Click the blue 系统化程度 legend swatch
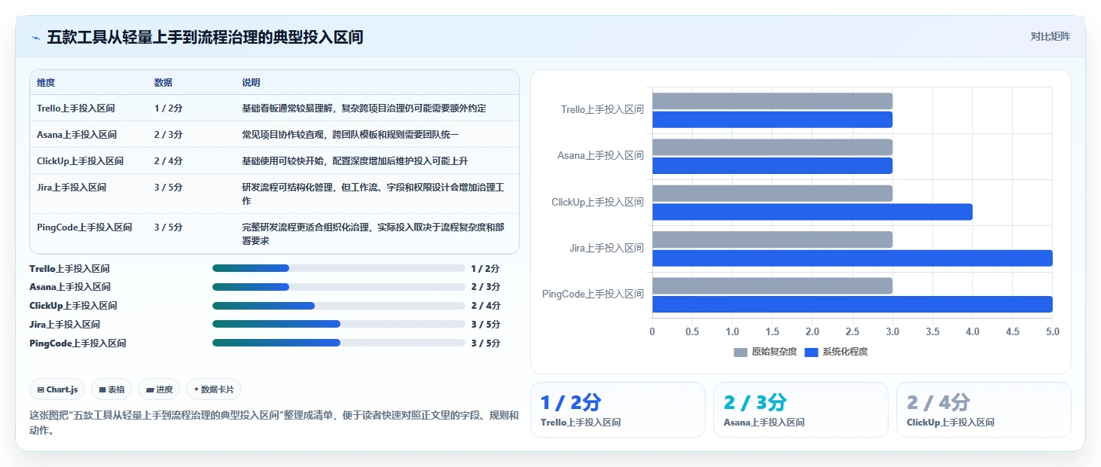The image size is (1101, 467). point(812,352)
